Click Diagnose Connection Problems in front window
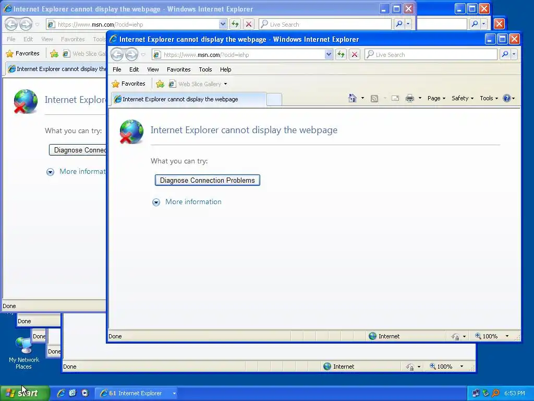This screenshot has width=534, height=401. [x=208, y=180]
